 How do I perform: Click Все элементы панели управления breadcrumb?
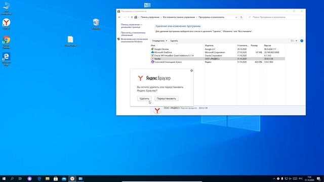pos(179,17)
